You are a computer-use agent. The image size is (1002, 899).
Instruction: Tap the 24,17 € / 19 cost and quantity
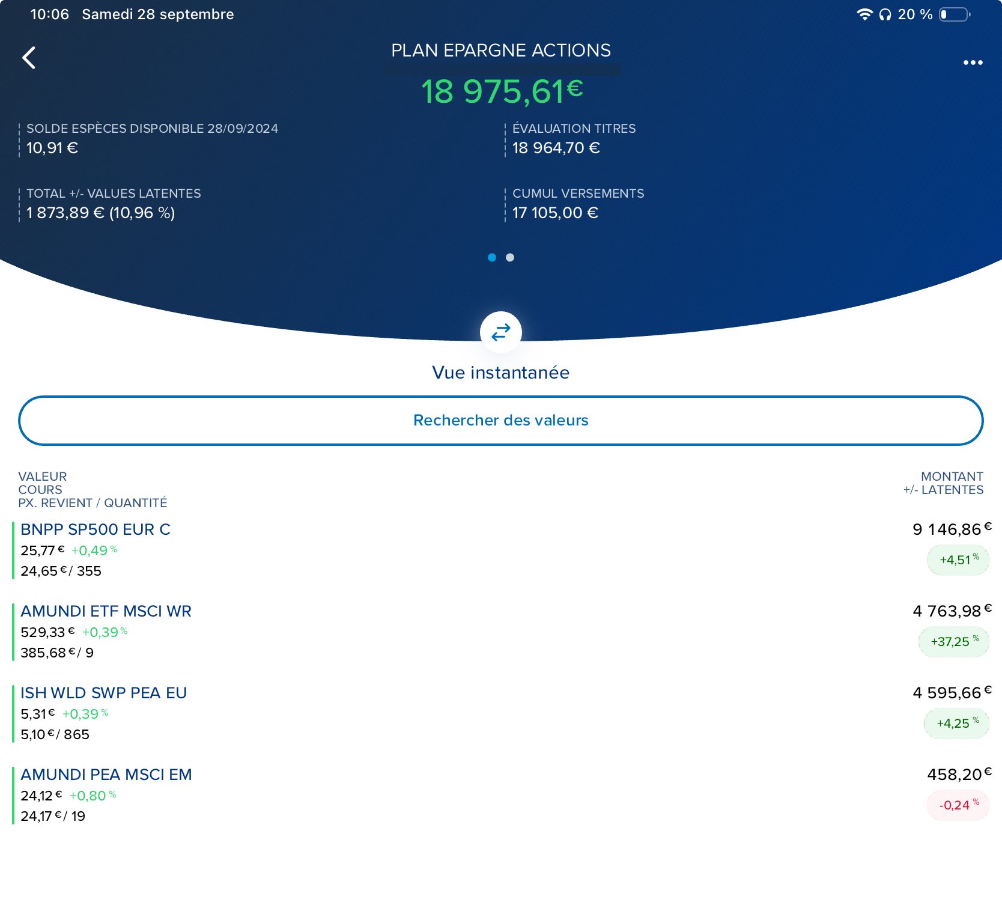point(53,816)
